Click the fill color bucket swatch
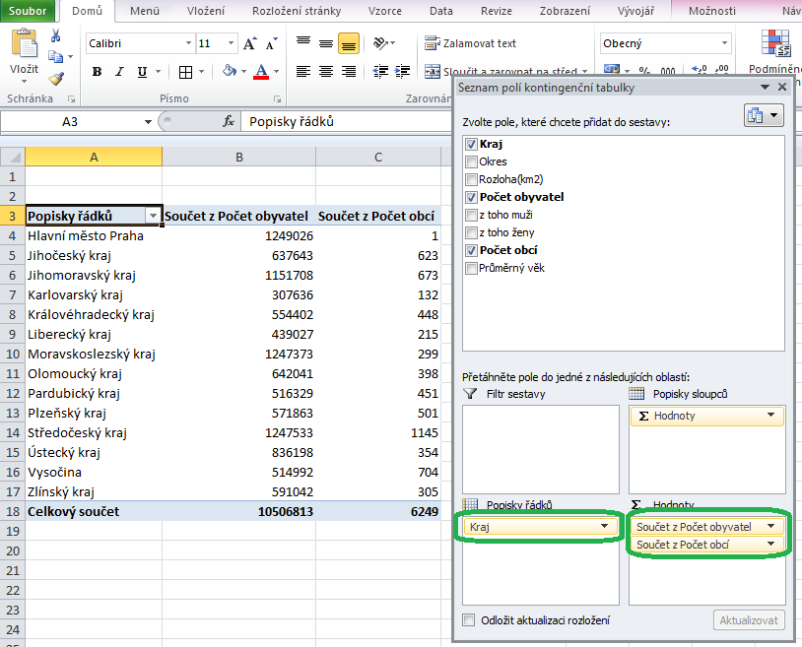802x647 pixels. [x=229, y=72]
